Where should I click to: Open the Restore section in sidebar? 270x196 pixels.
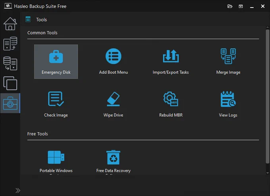point(10,63)
